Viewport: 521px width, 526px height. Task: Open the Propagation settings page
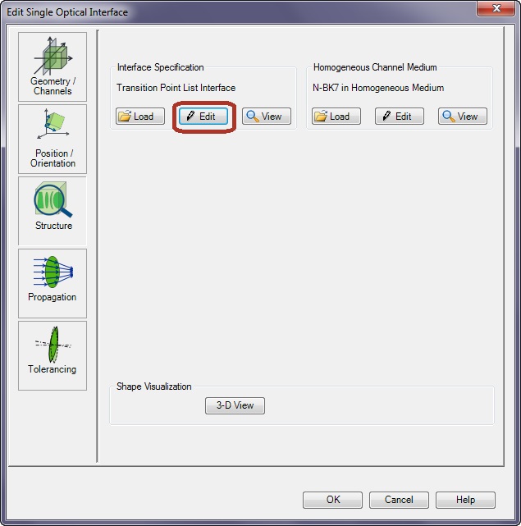pos(53,283)
